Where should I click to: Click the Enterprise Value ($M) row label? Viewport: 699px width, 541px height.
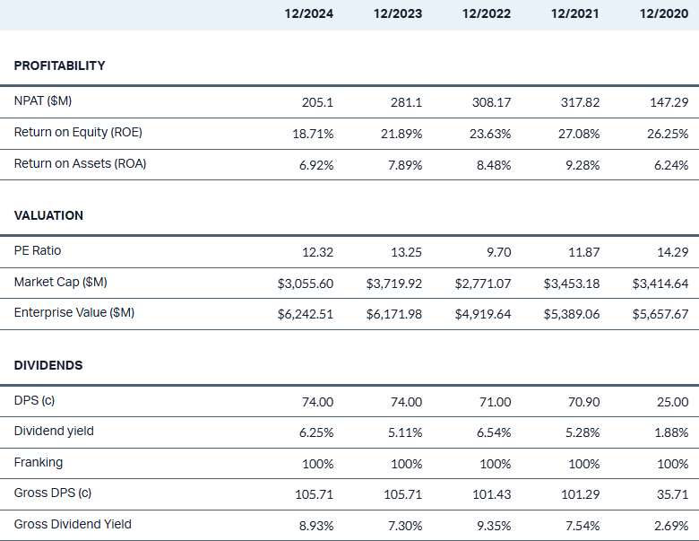pyautogui.click(x=73, y=313)
